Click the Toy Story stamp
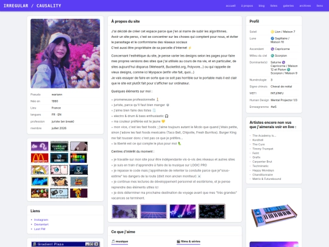Screen dimensions: 329x247 [x=79, y=181]
